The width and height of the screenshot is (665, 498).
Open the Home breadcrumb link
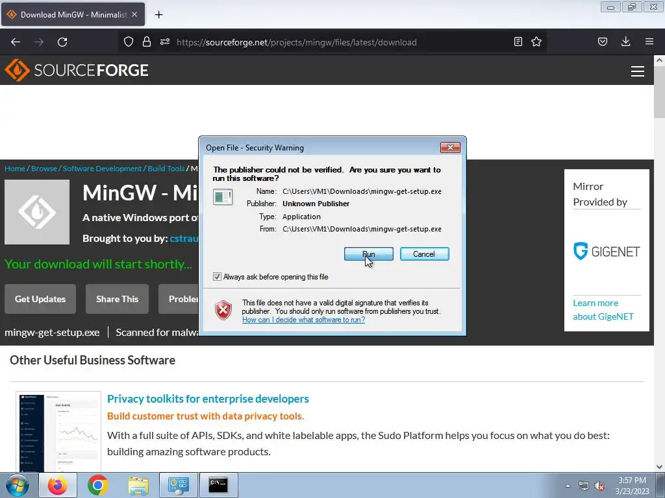[x=15, y=169]
